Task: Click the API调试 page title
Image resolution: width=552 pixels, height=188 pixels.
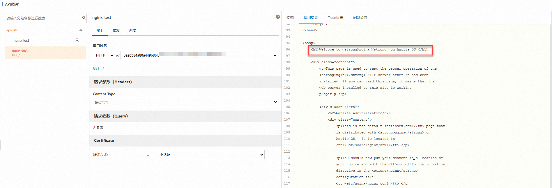Action: pos(12,4)
